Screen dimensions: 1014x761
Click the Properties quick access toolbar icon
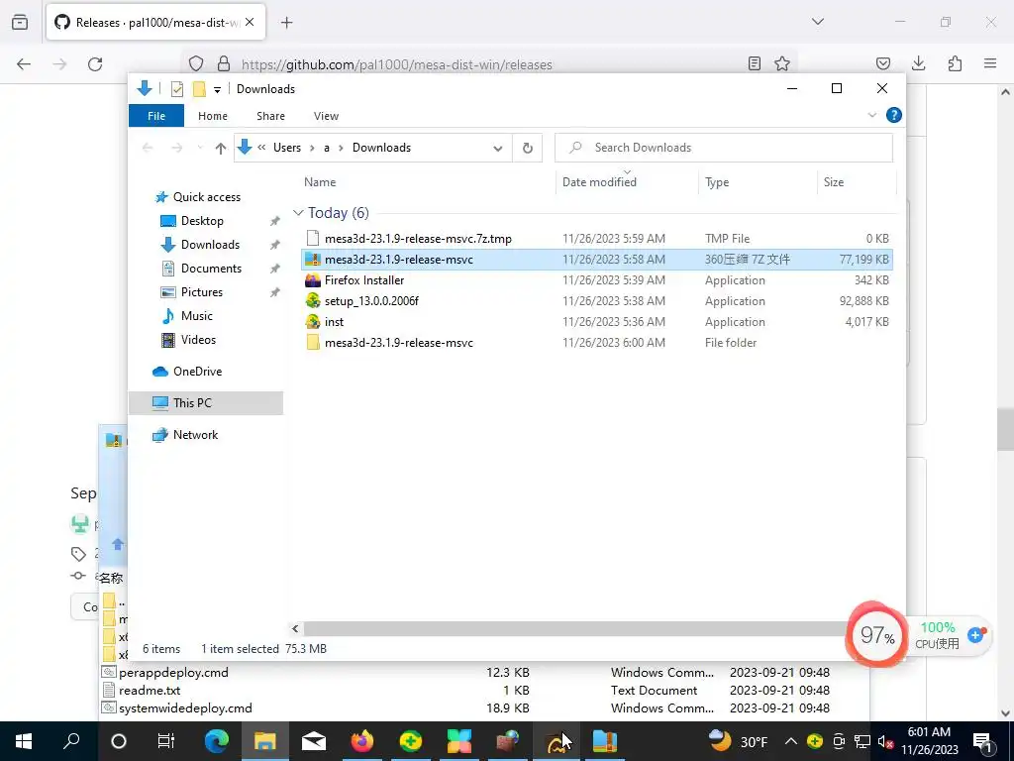(176, 89)
